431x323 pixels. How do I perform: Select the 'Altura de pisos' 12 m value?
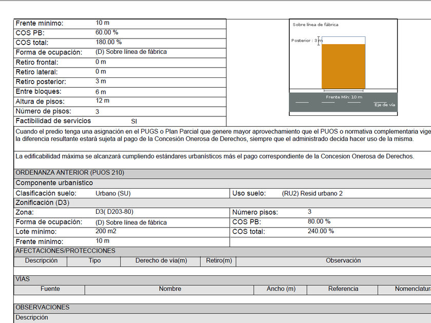pos(102,101)
